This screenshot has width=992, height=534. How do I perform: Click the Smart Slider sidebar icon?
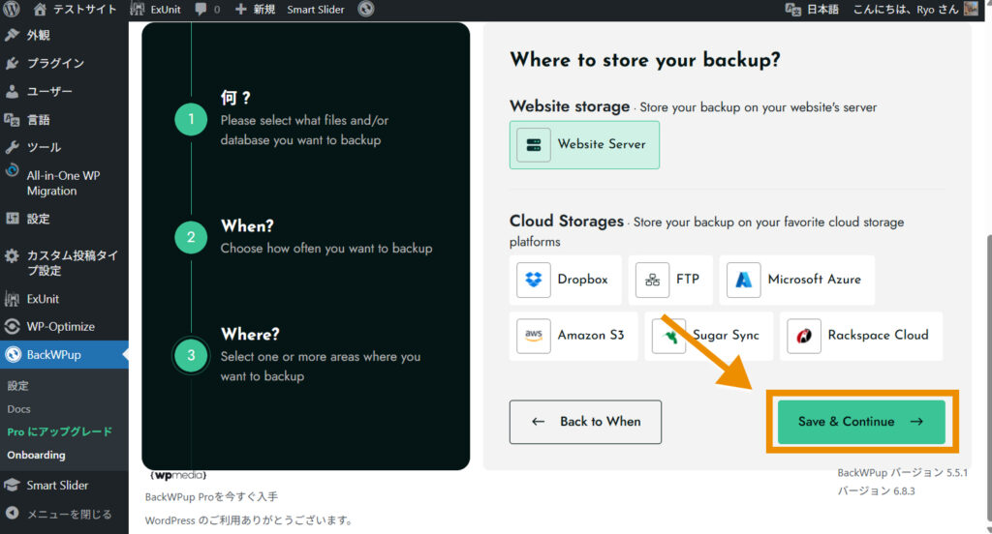pyautogui.click(x=12, y=486)
